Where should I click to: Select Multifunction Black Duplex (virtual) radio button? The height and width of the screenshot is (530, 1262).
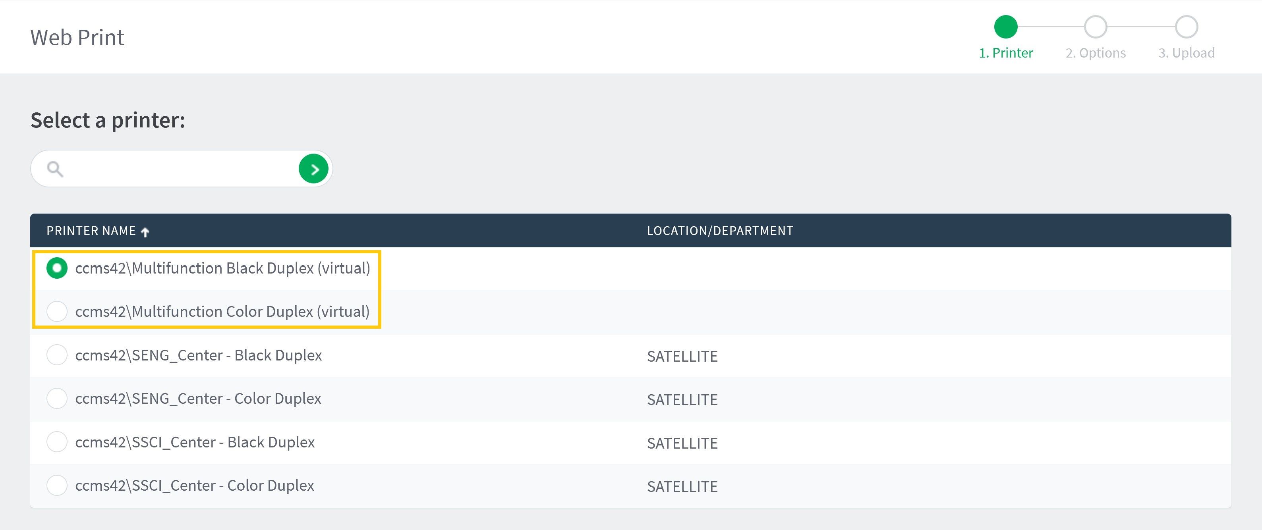coord(57,268)
